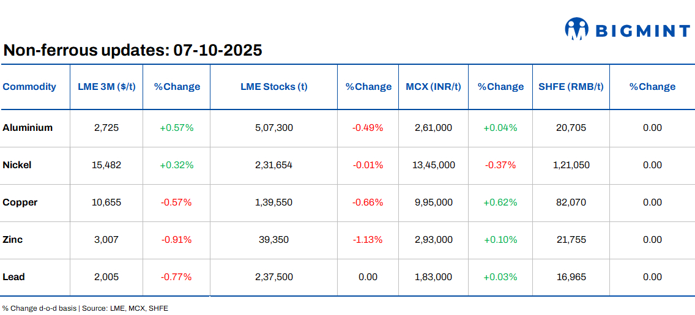This screenshot has height=315, width=695.
Task: Click Copper LME 3M change -0.57%
Action: click(176, 202)
